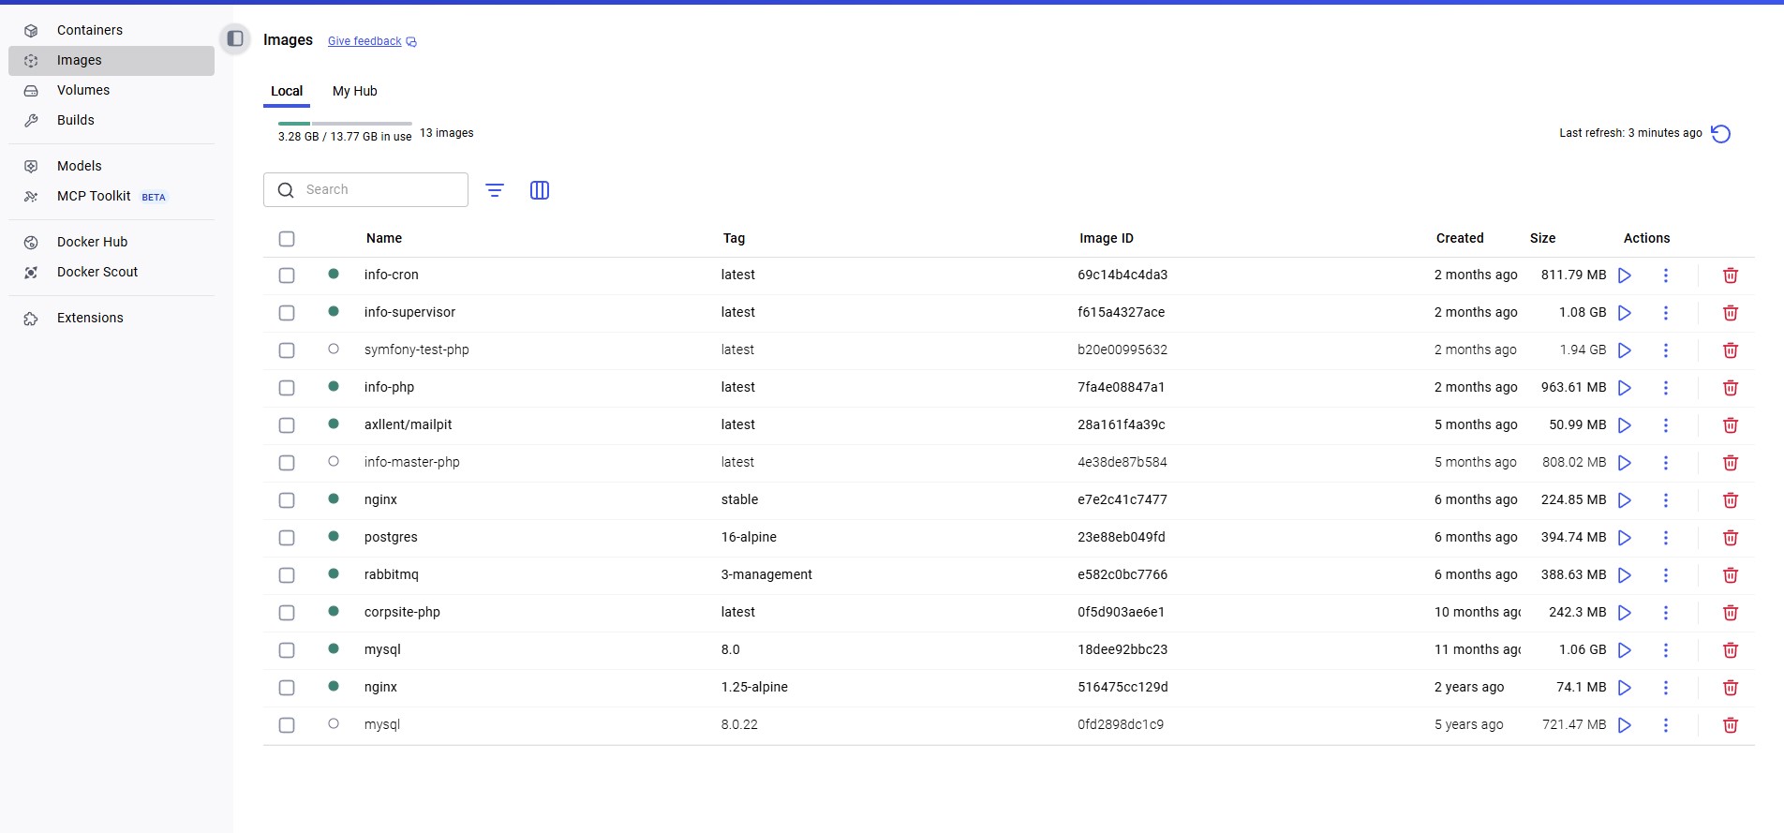Delete the info-supervisor image
Image resolution: width=1784 pixels, height=833 pixels.
(1731, 313)
